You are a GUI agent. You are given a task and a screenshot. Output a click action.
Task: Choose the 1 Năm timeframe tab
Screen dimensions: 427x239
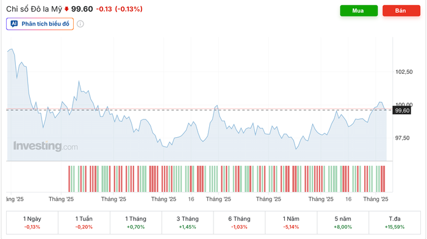point(291,223)
